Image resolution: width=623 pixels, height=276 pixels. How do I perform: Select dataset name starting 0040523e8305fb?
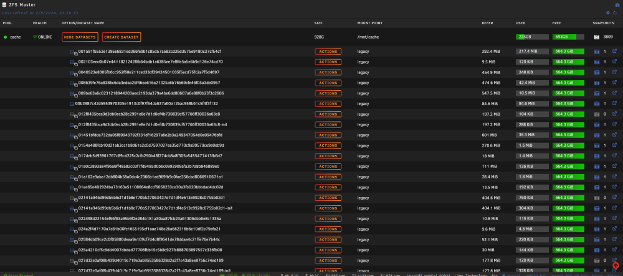click(x=149, y=72)
